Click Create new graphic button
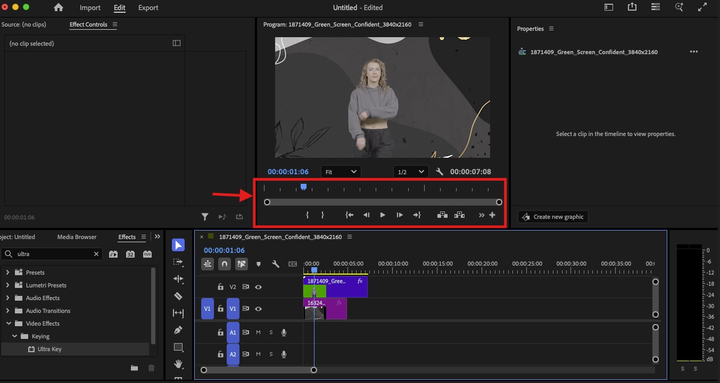 553,217
